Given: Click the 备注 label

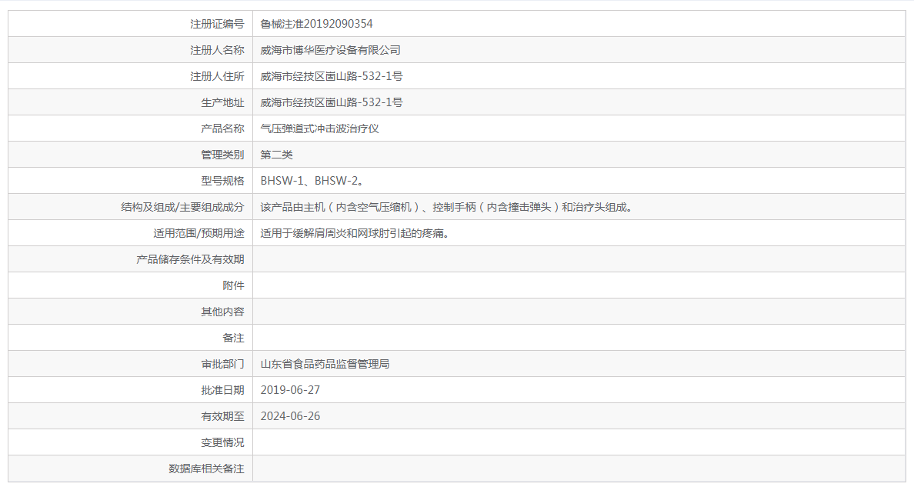Looking at the screenshot, I should click(233, 338).
